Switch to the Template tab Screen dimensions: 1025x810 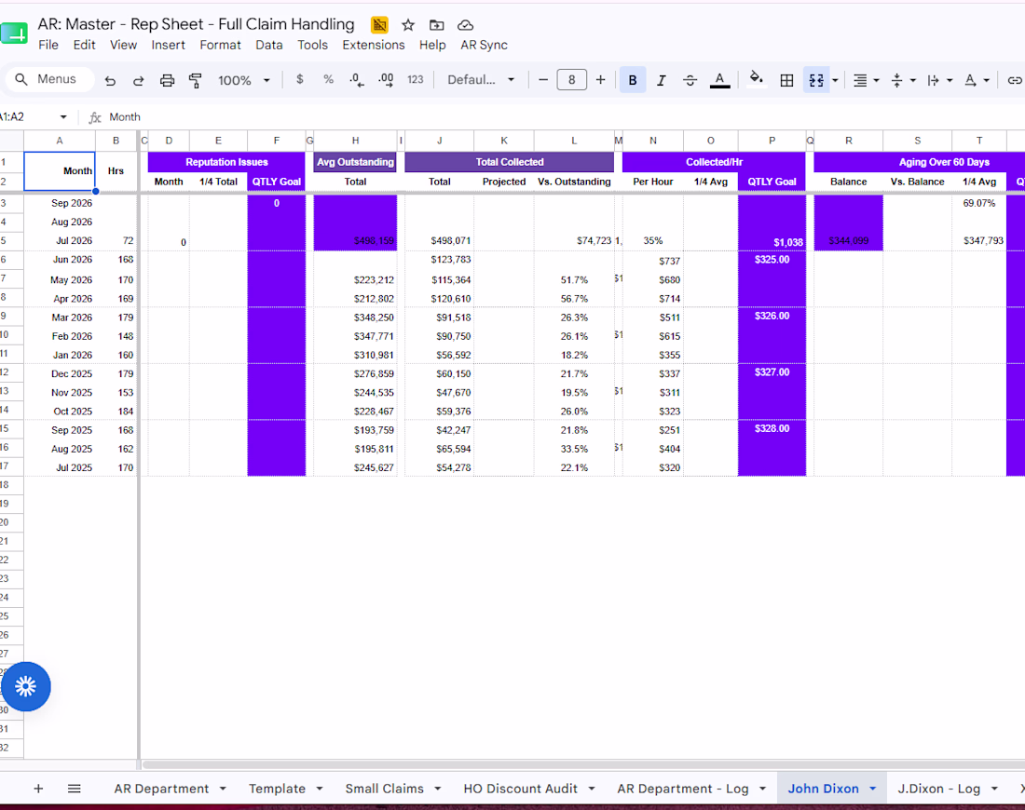coord(277,789)
